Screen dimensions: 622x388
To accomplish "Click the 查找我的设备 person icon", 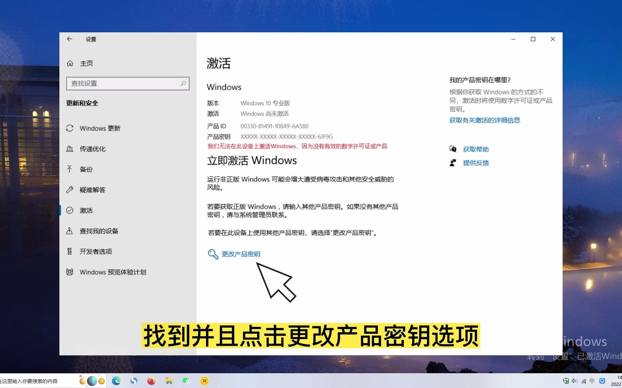I will pyautogui.click(x=70, y=231).
